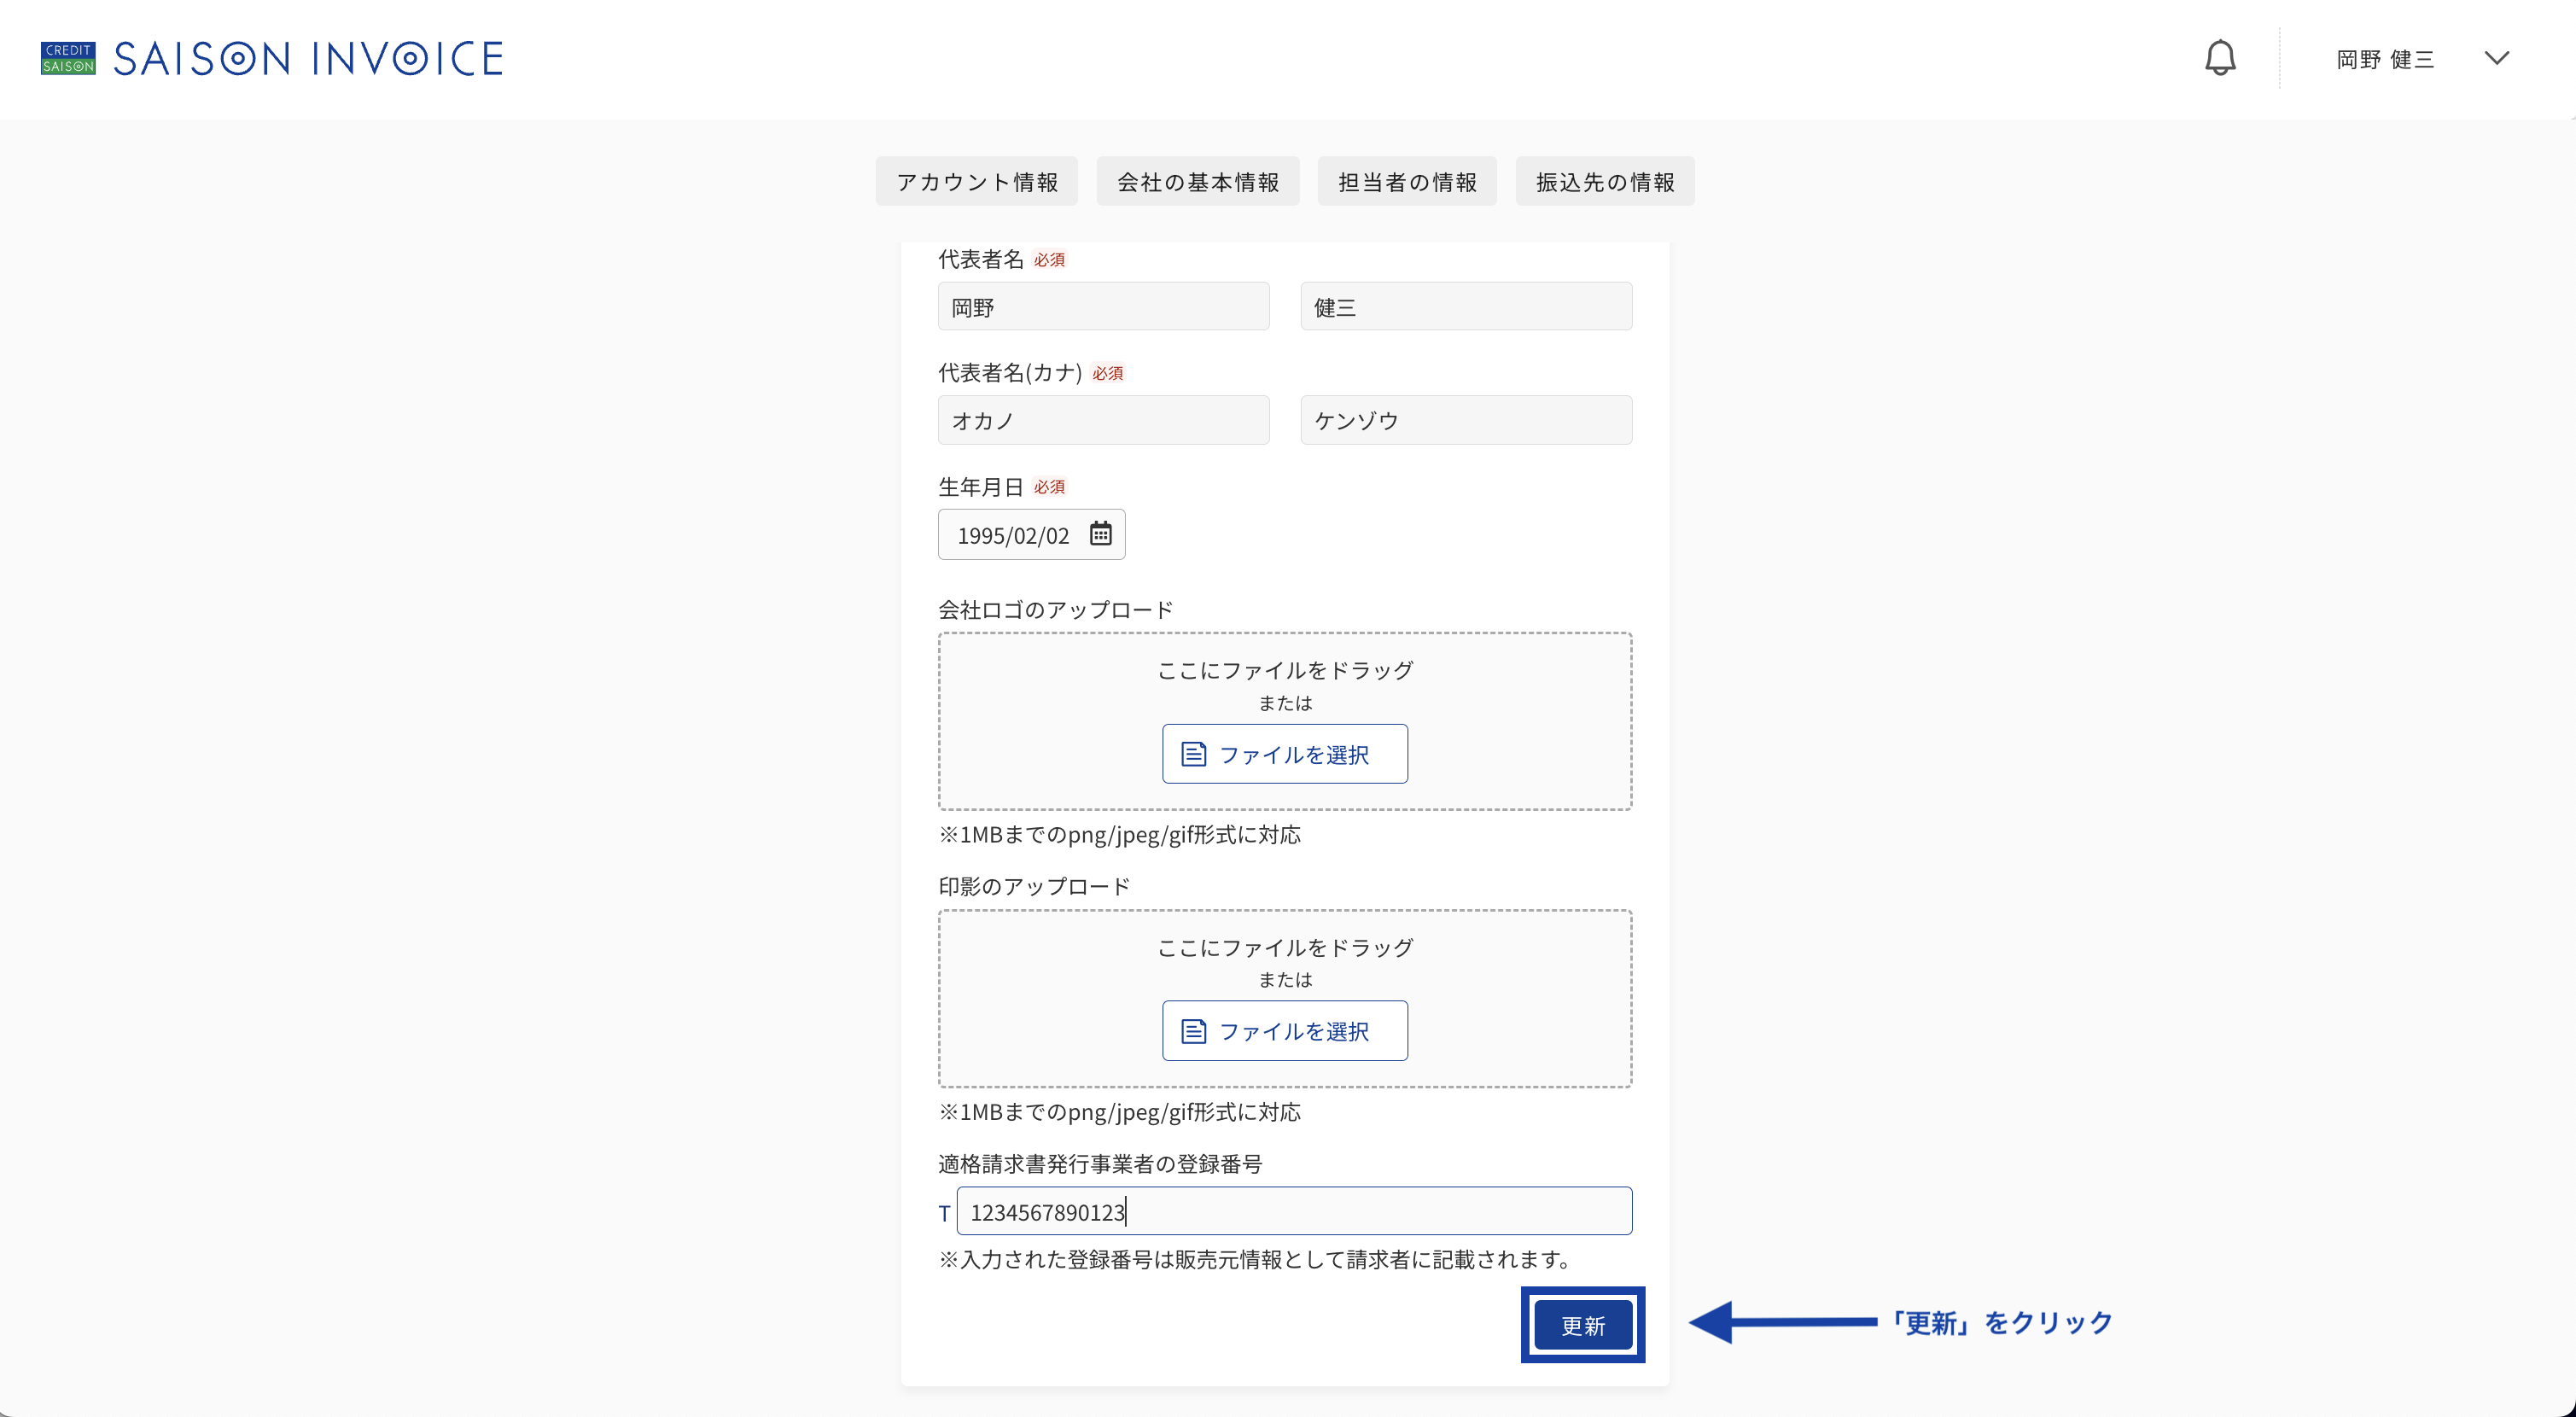Viewport: 2576px width, 1417px height.
Task: Click the 代表者名(カナ) label
Action: [x=1010, y=372]
